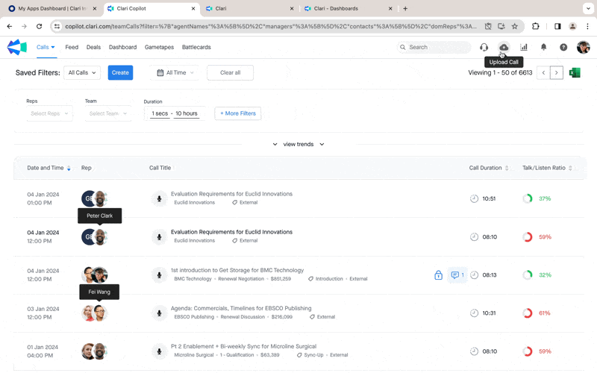597x373 pixels.
Task: Open the Gametapes tab
Action: [x=159, y=47]
